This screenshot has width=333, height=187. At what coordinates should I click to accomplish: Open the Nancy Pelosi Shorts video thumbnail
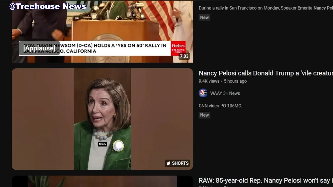click(x=102, y=119)
